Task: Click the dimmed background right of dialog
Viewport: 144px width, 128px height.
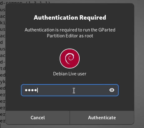Action: coord(139,62)
